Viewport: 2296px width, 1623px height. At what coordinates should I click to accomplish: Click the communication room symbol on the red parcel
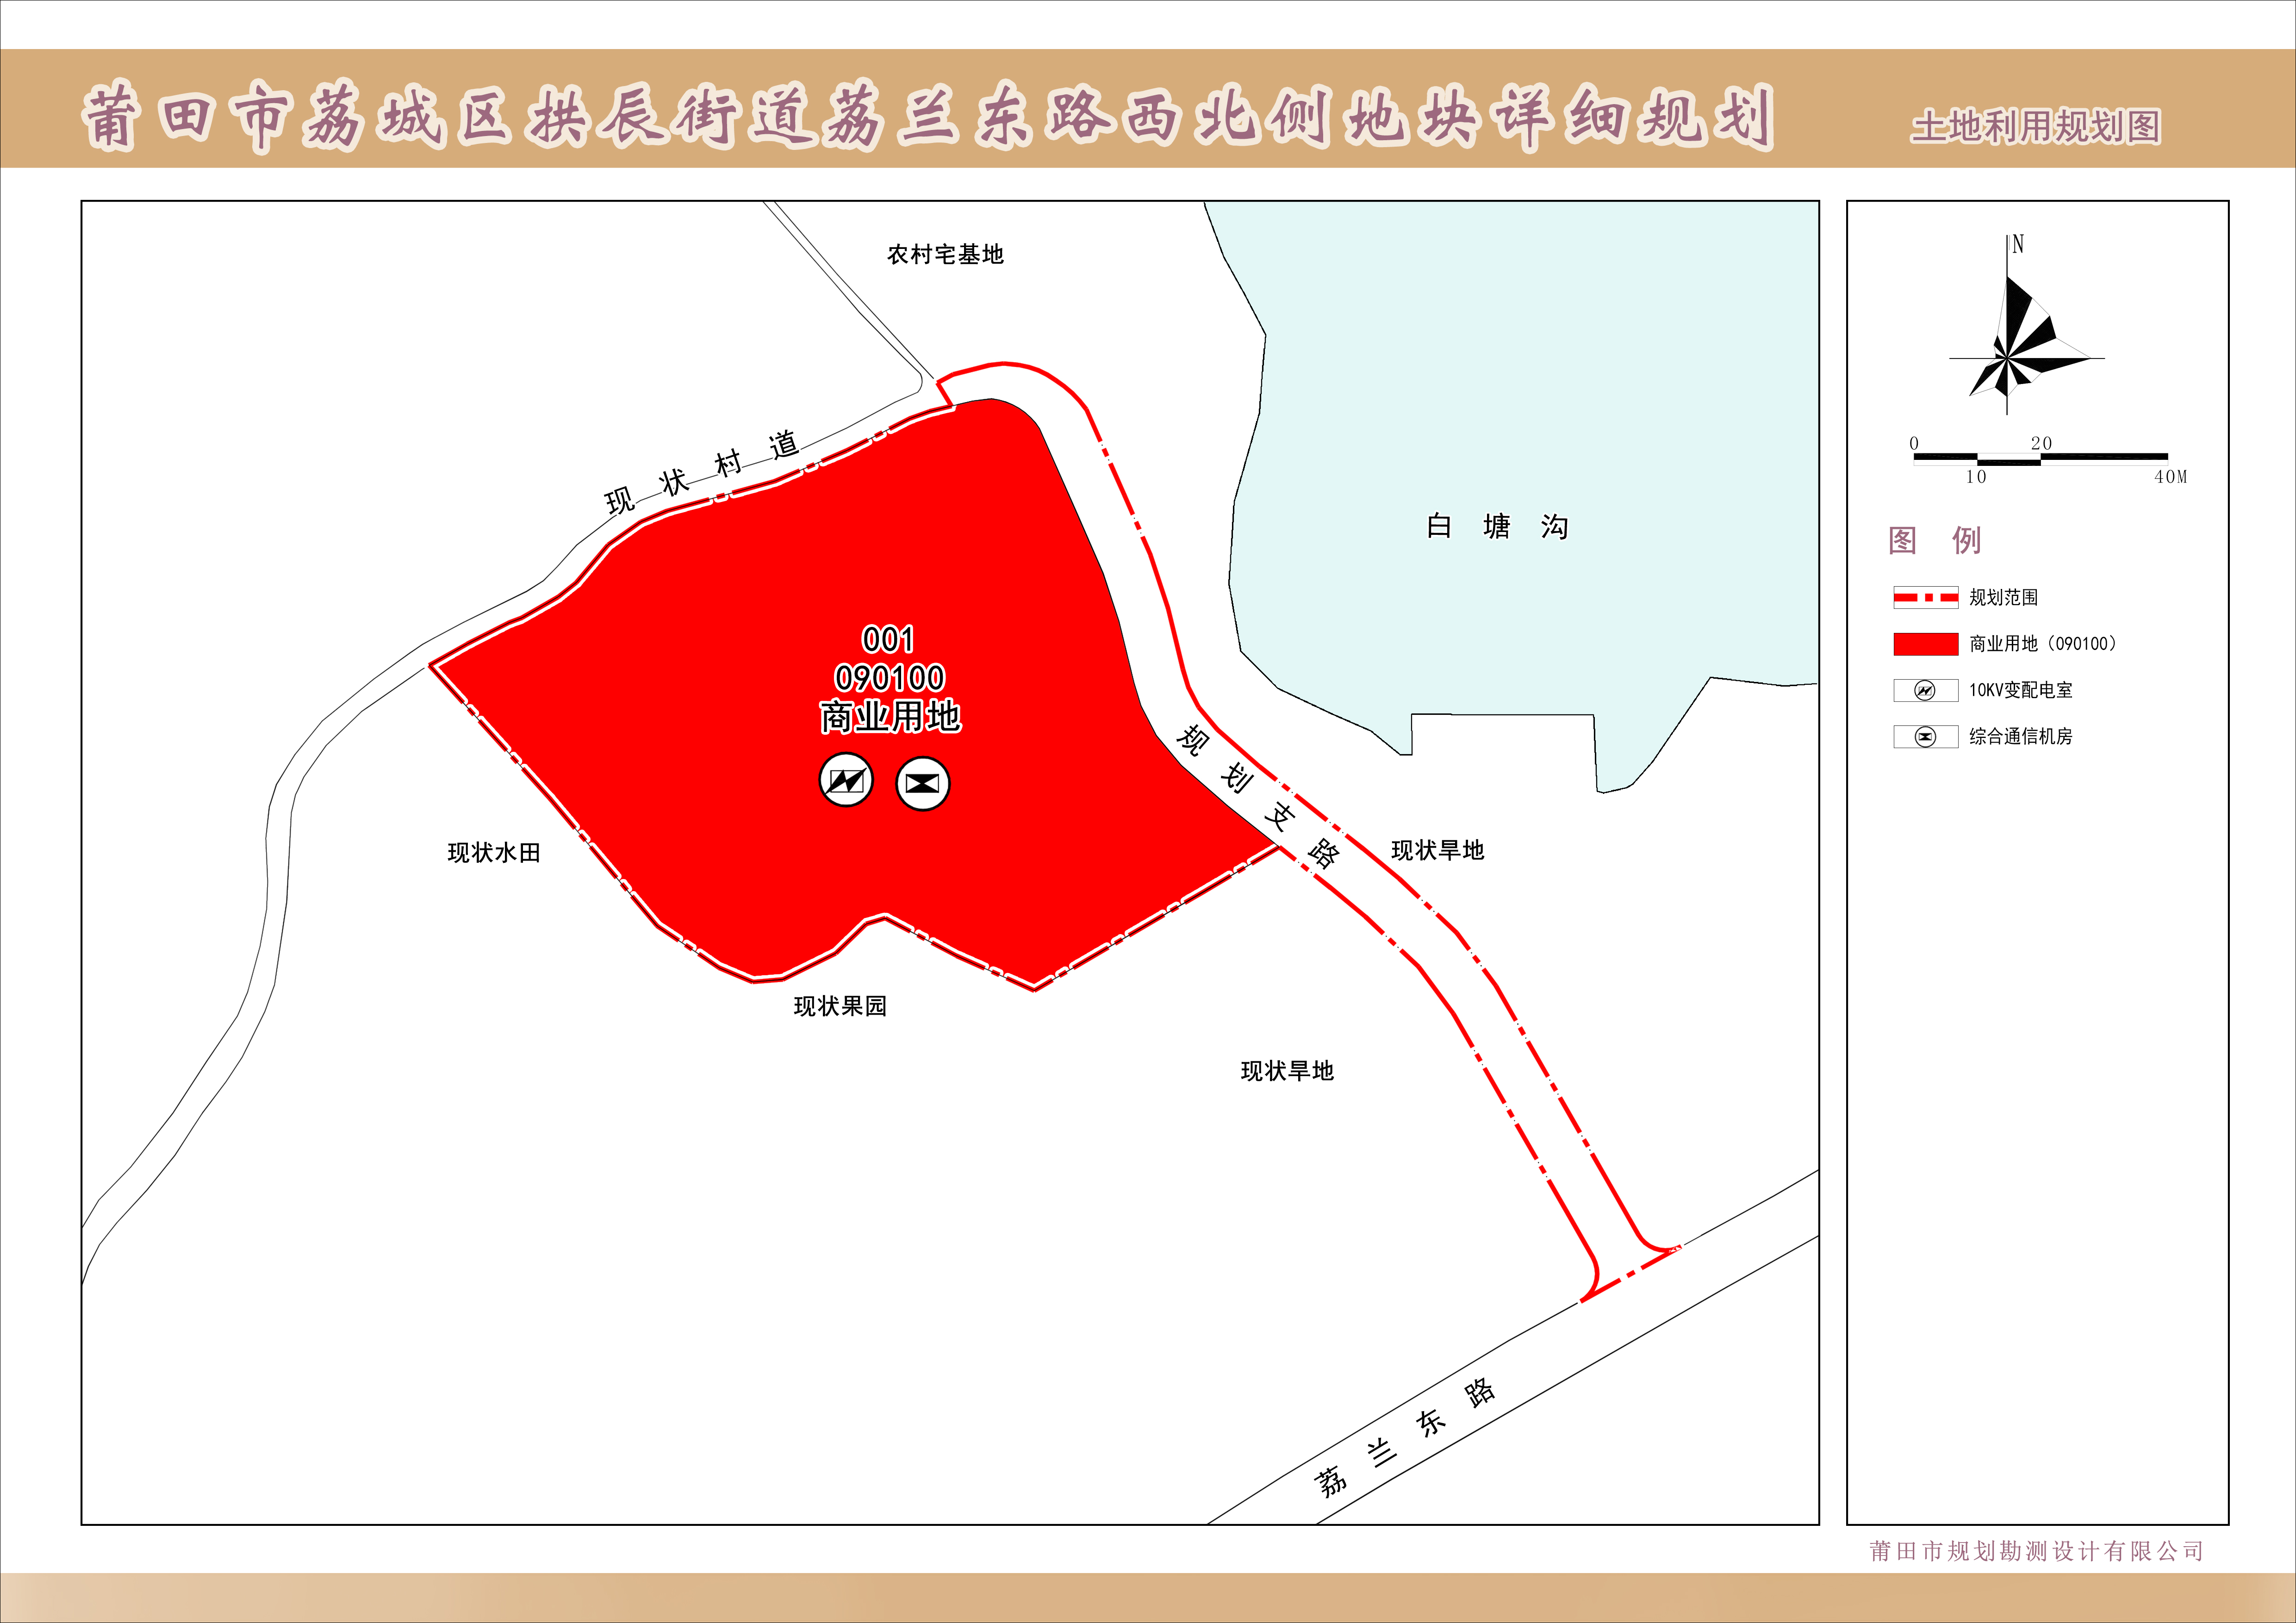point(922,784)
